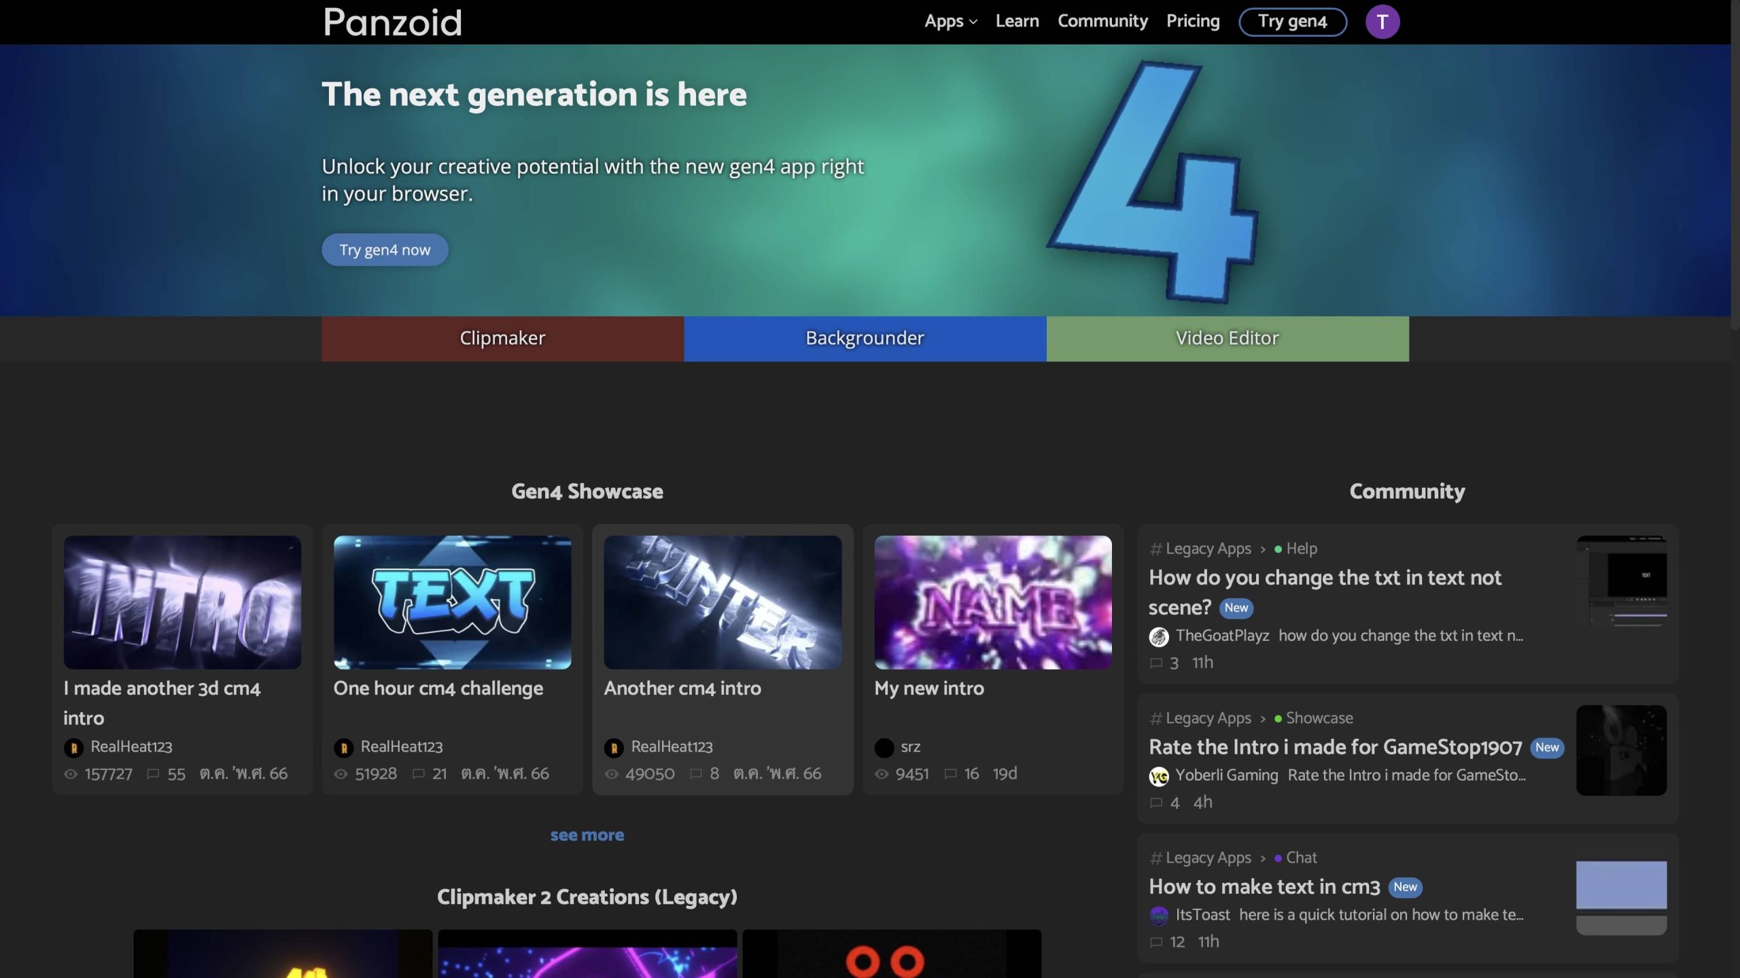Click the purple T profile avatar
Screen dimensions: 1740x978
coord(1382,22)
